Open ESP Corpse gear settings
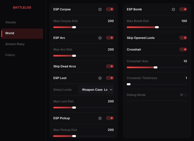This screenshot has height=141, width=194. 100,9
